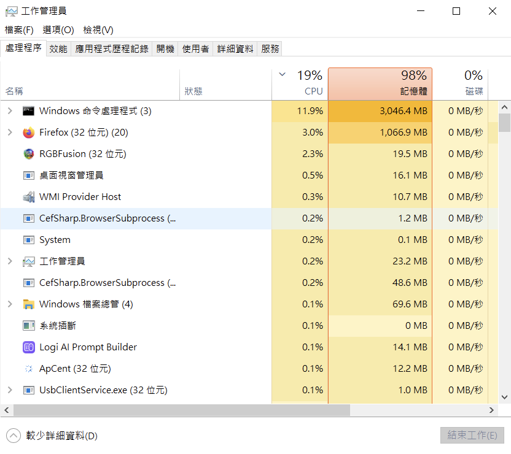
Task: Click the 工作管理員 process row icon
Action: tap(28, 261)
